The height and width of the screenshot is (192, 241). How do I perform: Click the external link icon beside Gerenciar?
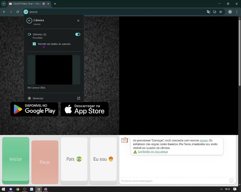pos(78,98)
